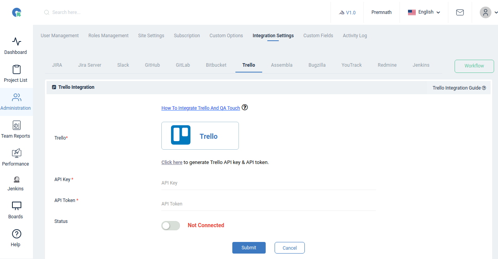Switch to the GitHub integration tab

(x=152, y=65)
